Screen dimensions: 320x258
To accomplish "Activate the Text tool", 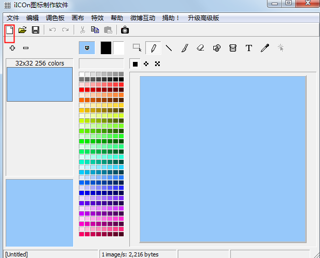I will point(249,48).
